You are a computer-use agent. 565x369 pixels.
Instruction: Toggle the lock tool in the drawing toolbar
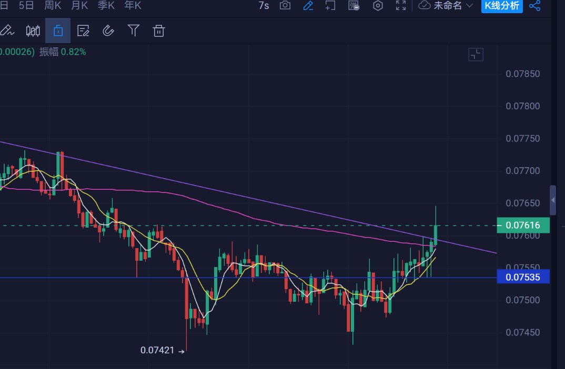pos(58,30)
